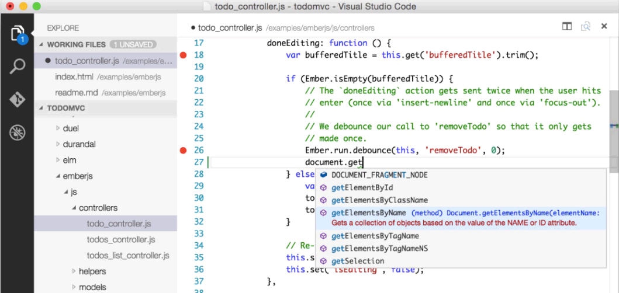The height and width of the screenshot is (293, 619).
Task: Choose getElementById from suggestions
Action: (461, 188)
